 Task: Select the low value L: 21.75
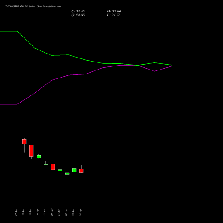(114, 15)
